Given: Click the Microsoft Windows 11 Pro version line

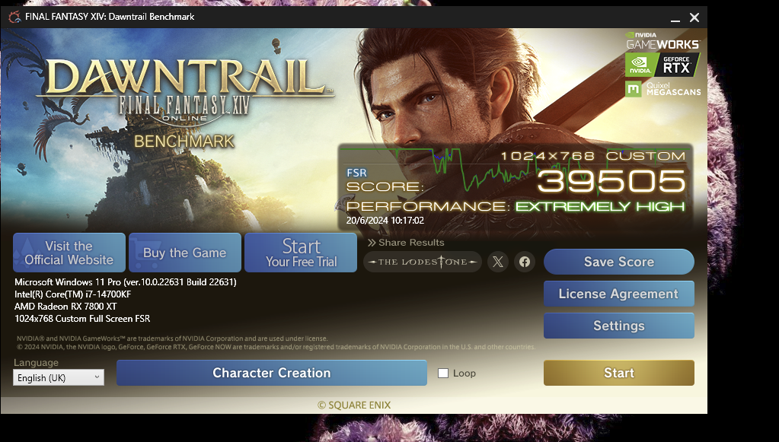Looking at the screenshot, I should (125, 281).
